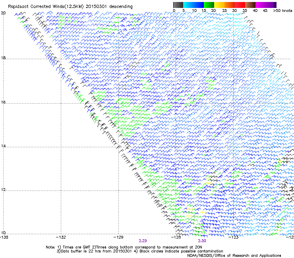Click the '>50 knots' legend label
294x258 pixels.
pos(282,11)
